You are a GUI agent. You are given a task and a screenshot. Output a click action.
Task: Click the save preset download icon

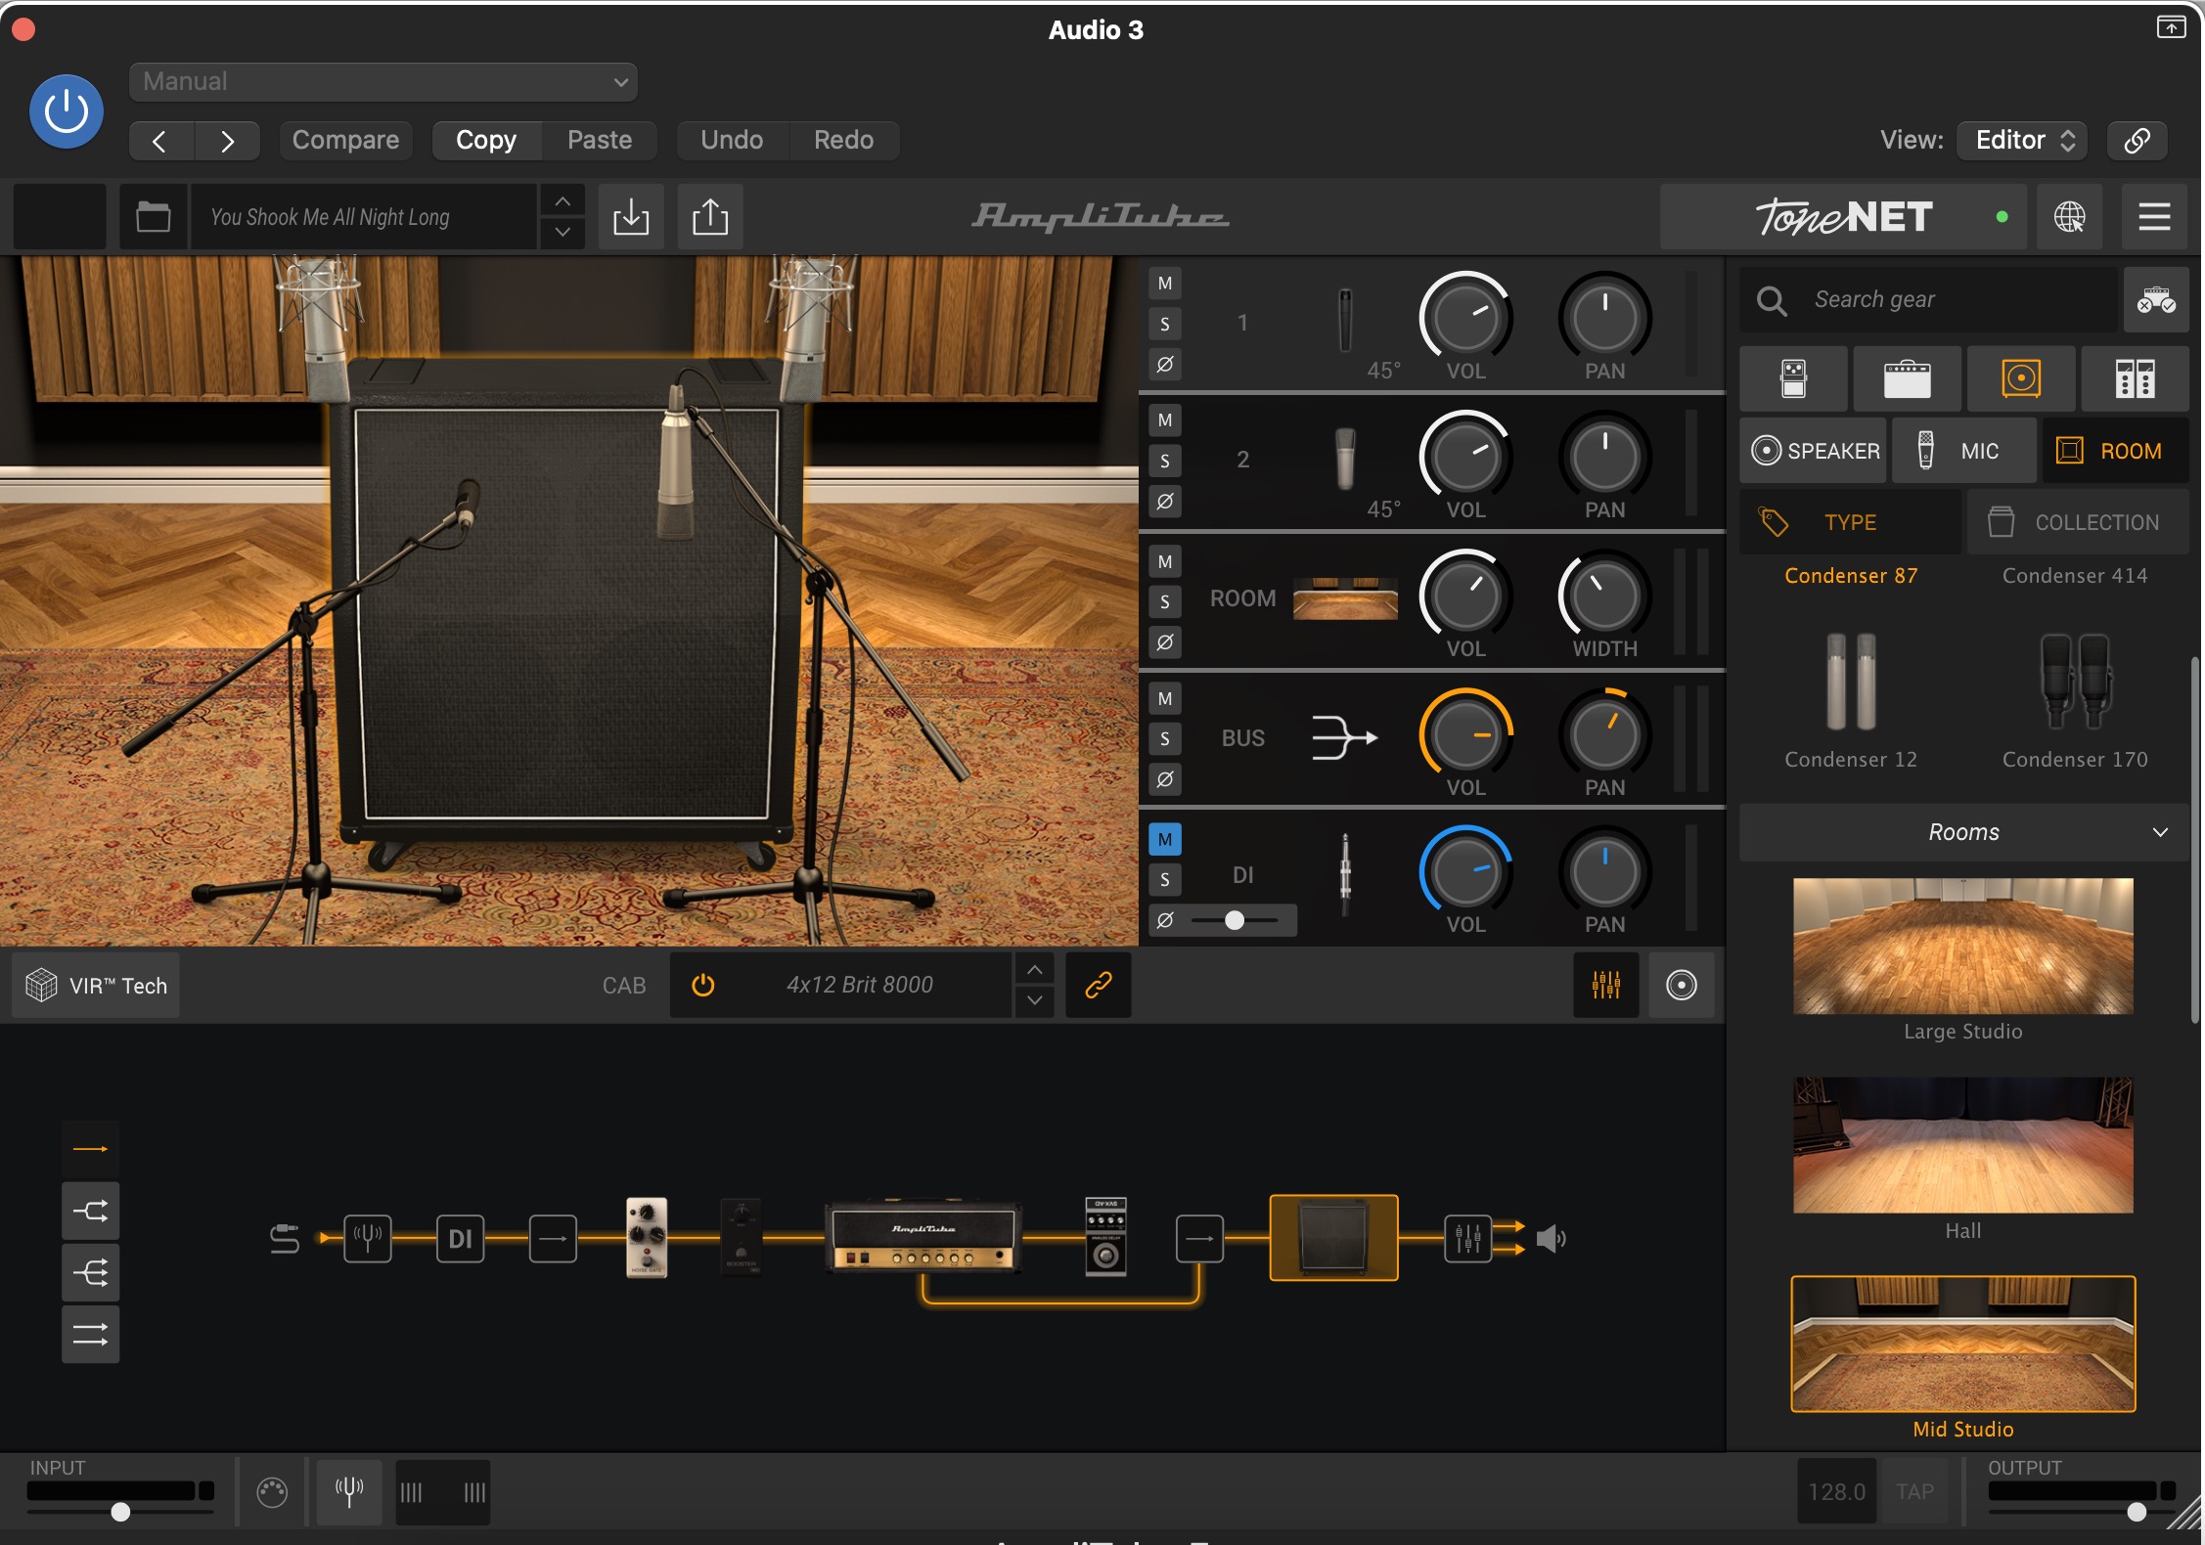coord(631,216)
